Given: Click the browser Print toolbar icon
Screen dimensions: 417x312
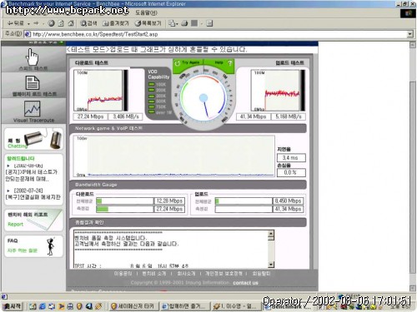Looking at the screenshot, I should 184,23.
